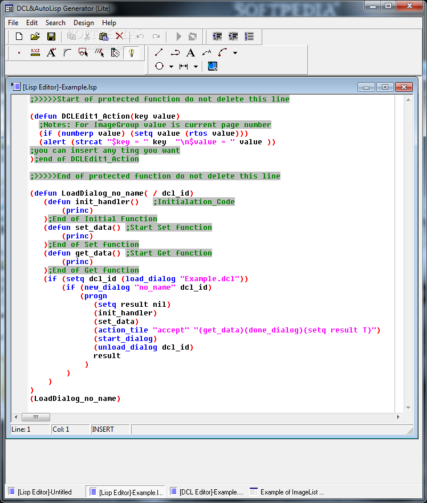Image resolution: width=427 pixels, height=503 pixels.
Task: Select the Line drawing tool
Action: pyautogui.click(x=159, y=52)
